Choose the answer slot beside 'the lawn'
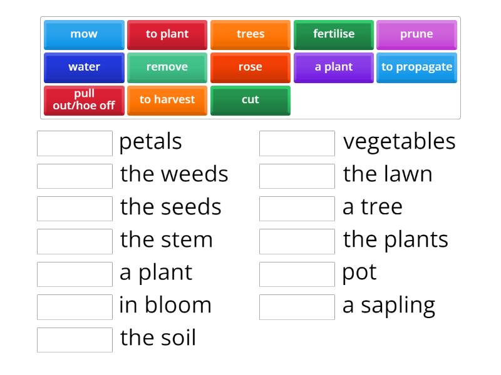 coord(297,176)
